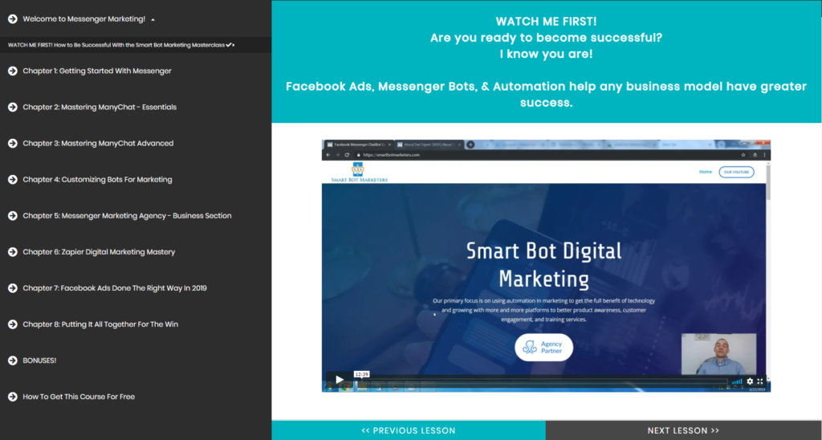Close the Facebook Messenger ChatBot tab in video
This screenshot has height=440, width=822.
pos(389,145)
